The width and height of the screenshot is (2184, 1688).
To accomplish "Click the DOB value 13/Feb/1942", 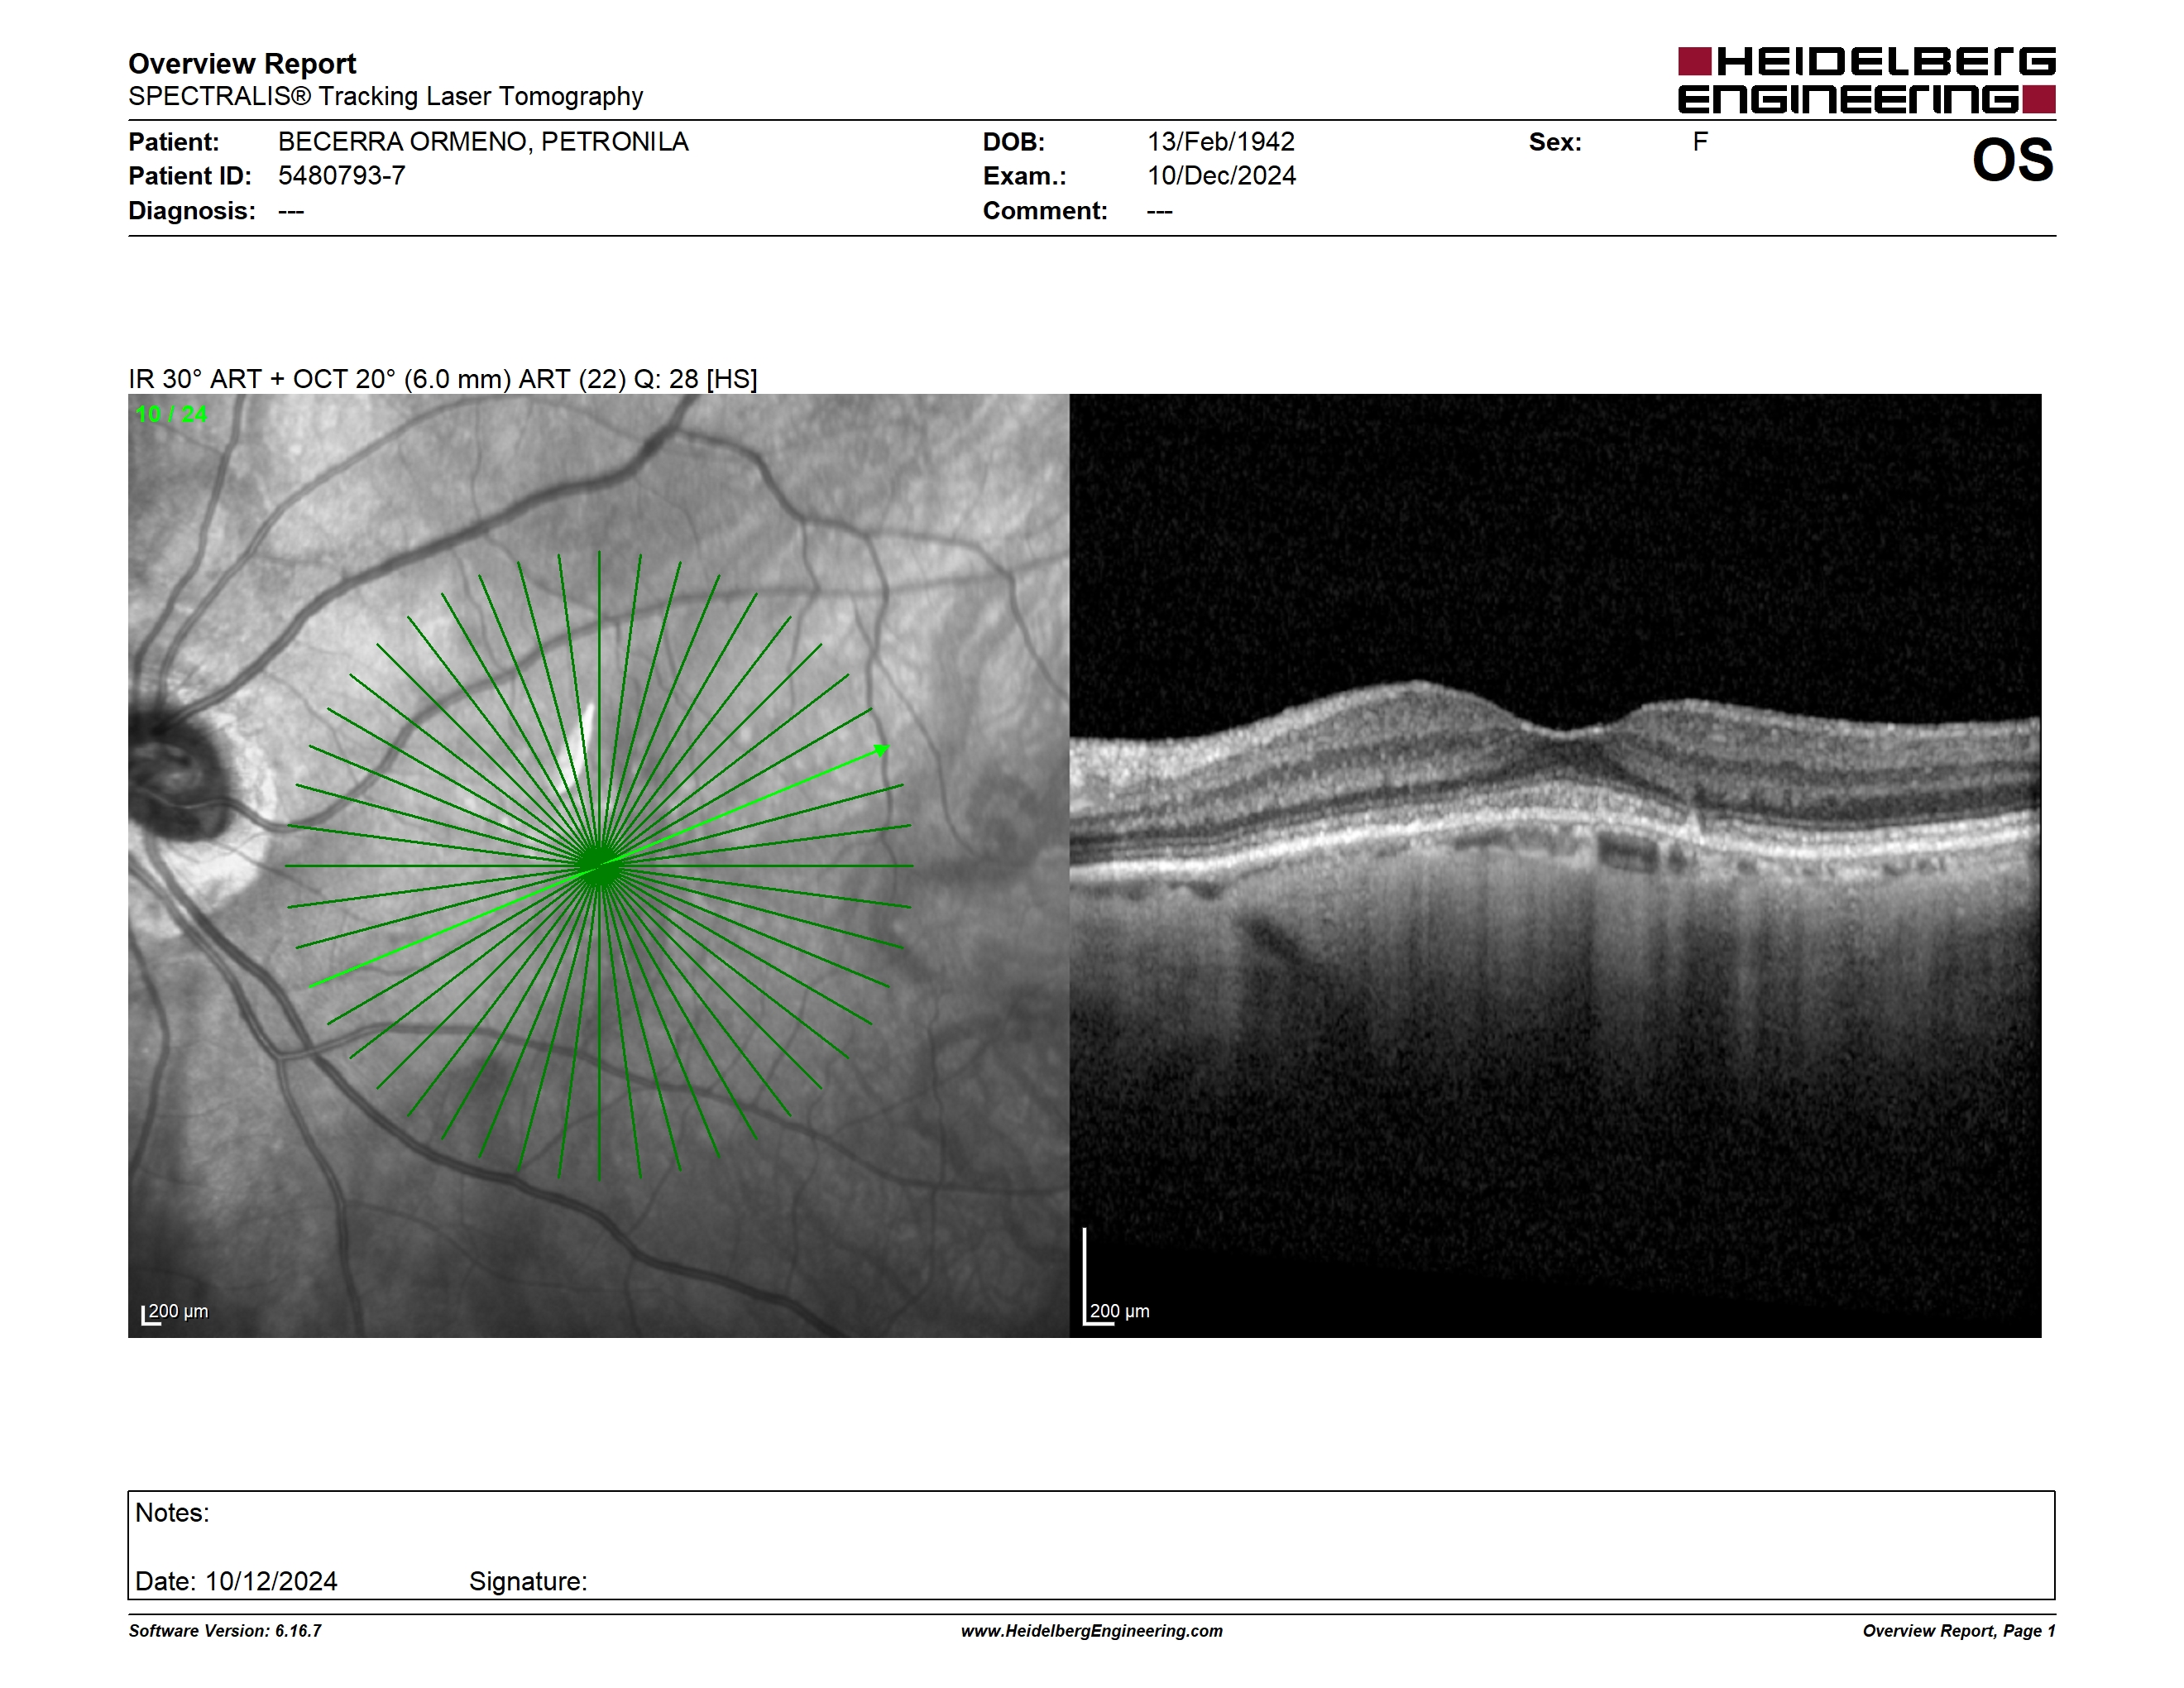I will coord(1220,142).
